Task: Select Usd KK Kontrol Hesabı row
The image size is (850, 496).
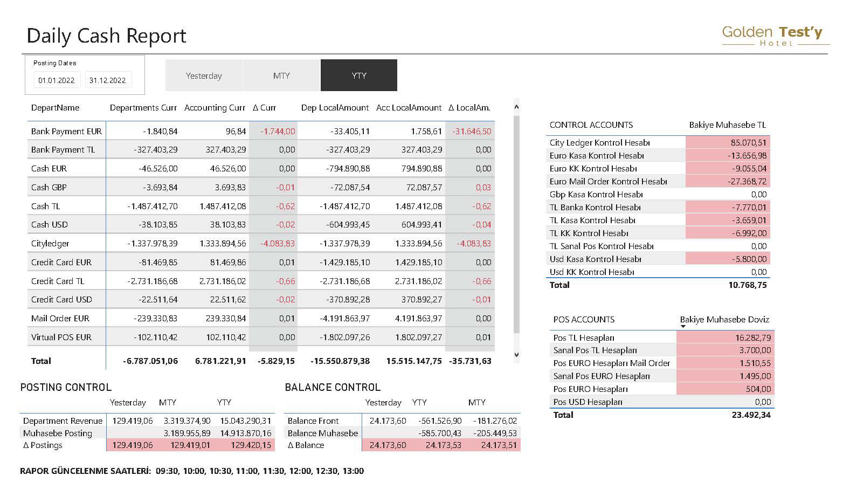Action: pos(658,272)
